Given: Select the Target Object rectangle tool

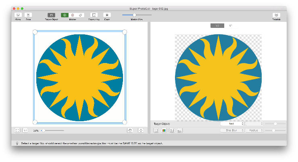Looking at the screenshot, I should pos(51,15).
